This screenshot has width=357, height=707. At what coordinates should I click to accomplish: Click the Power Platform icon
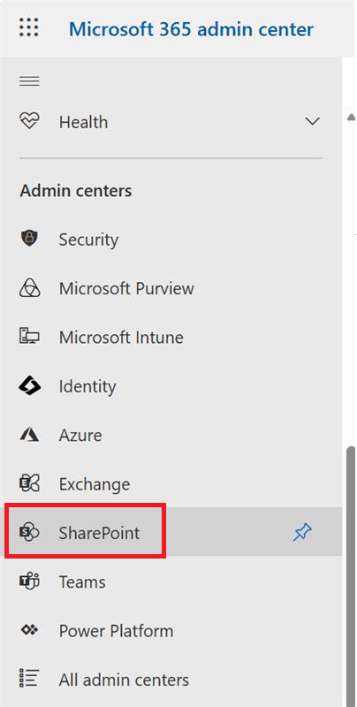(x=29, y=630)
